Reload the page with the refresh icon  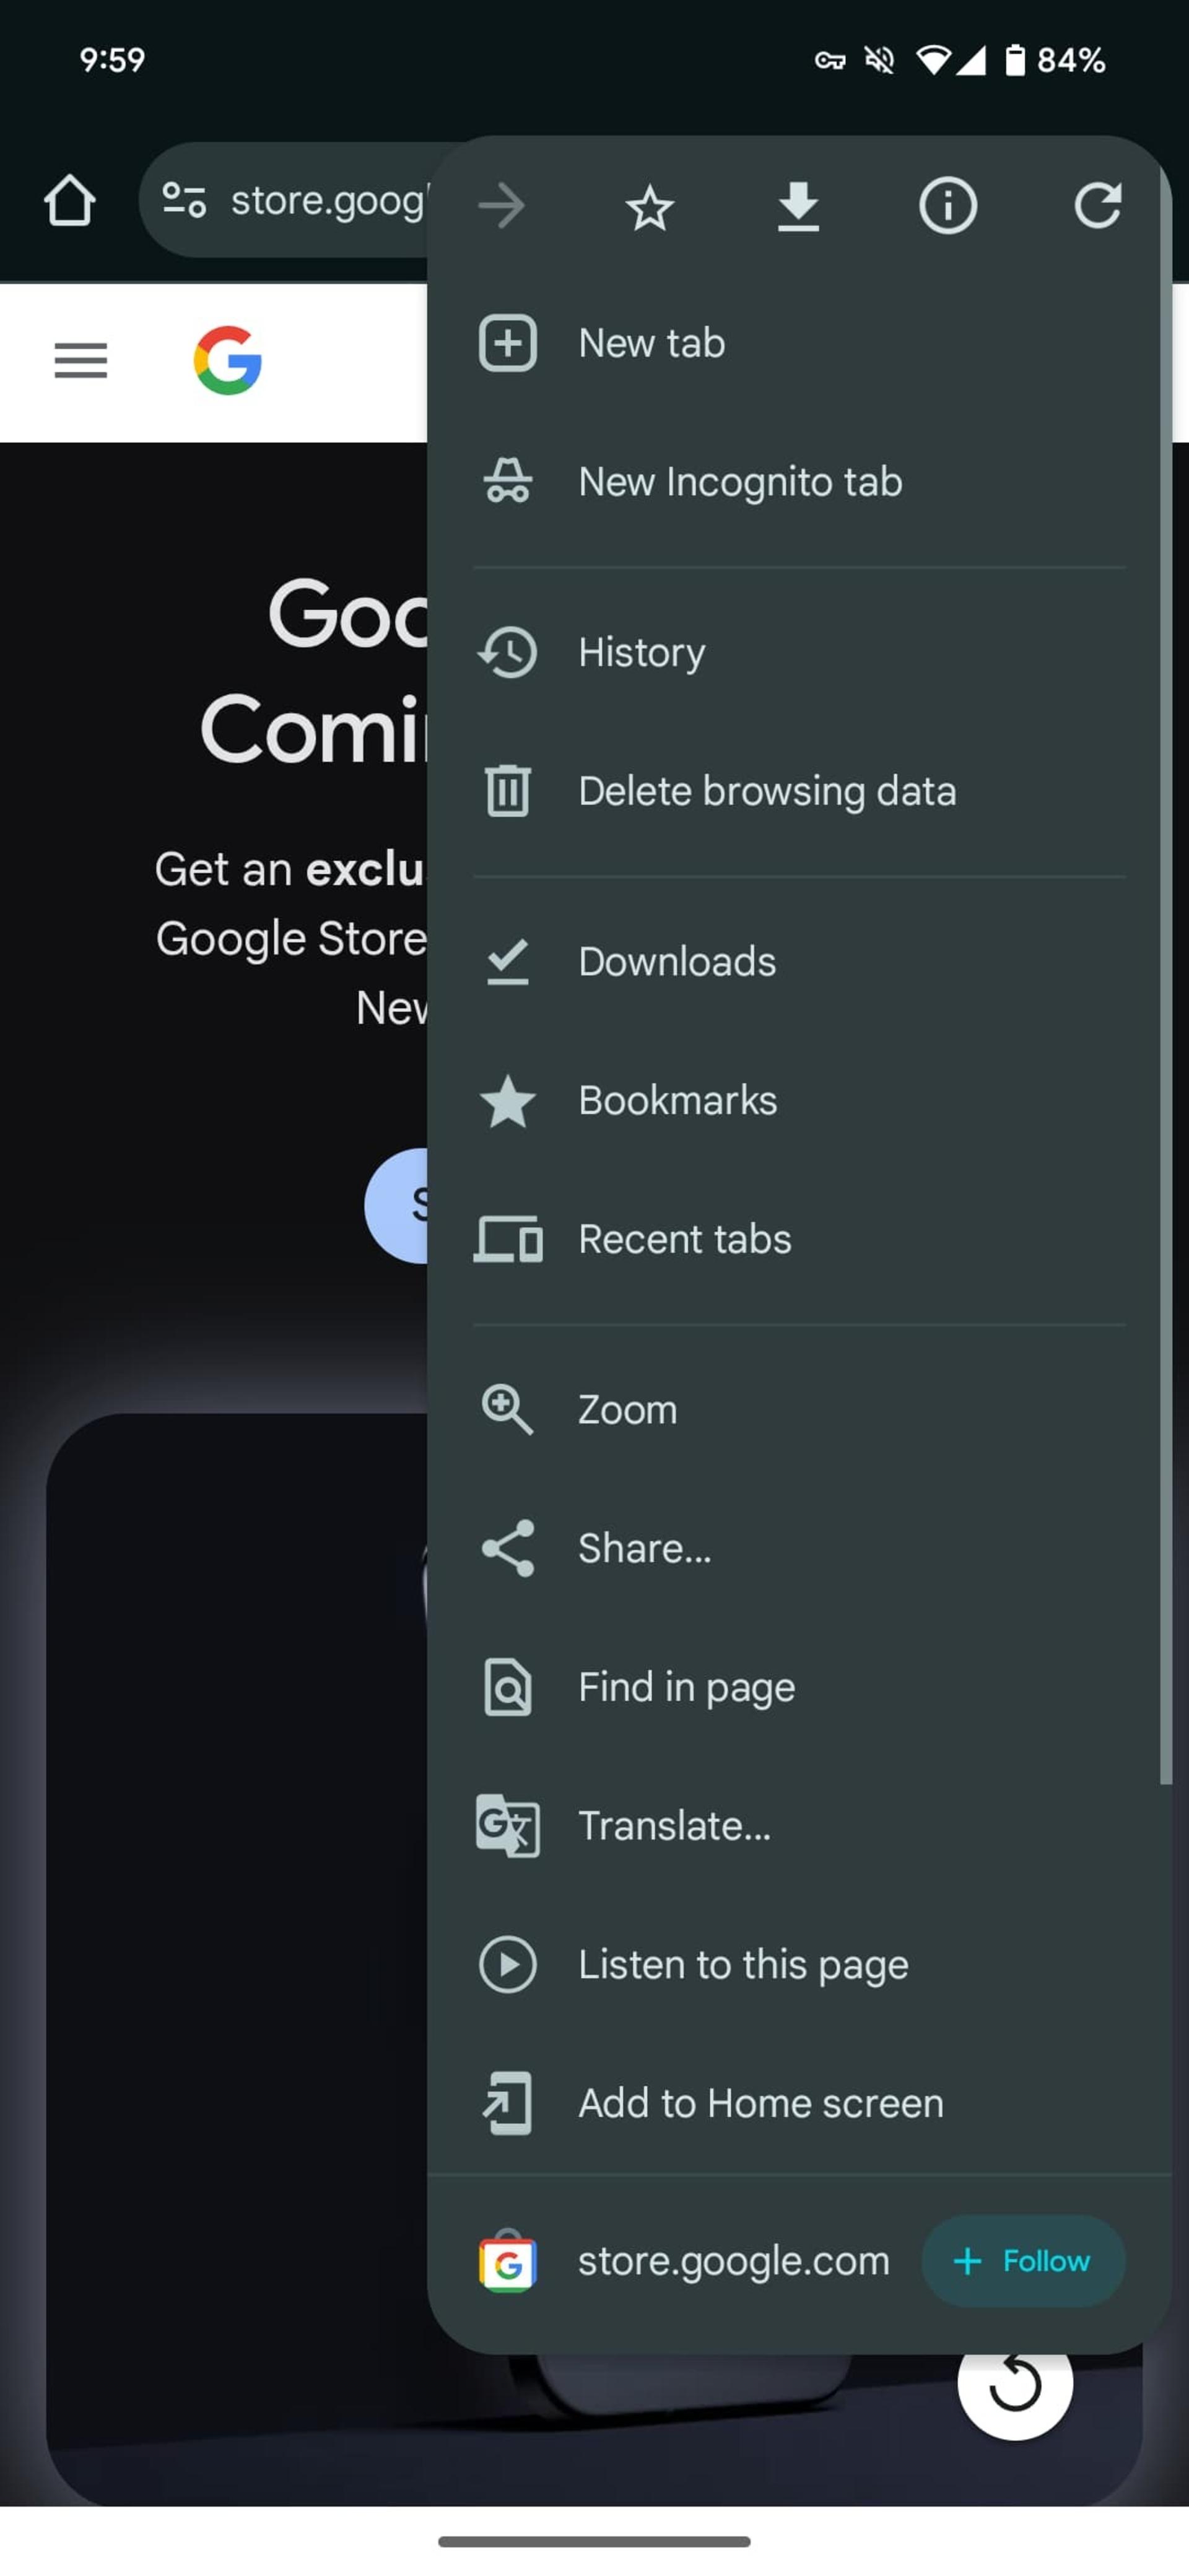(x=1097, y=206)
